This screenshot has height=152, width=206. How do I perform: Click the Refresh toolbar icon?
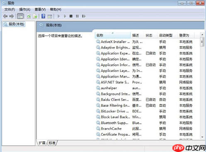point(29,17)
